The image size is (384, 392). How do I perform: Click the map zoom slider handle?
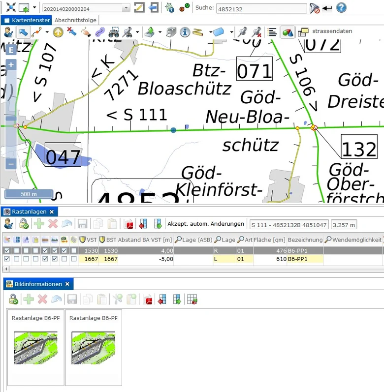tap(11, 119)
